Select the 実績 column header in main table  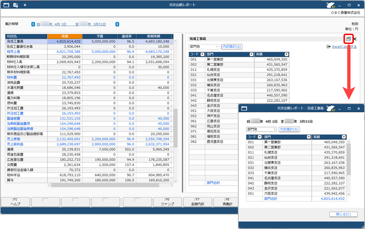click(65, 36)
